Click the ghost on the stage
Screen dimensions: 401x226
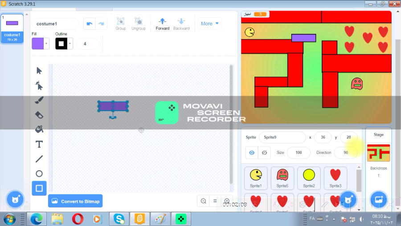(357, 84)
